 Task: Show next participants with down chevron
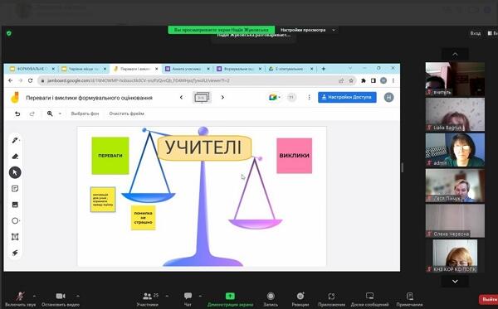click(455, 281)
